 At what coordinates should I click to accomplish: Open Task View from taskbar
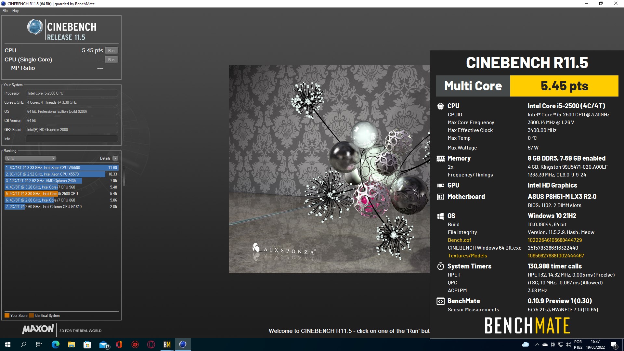(39, 344)
